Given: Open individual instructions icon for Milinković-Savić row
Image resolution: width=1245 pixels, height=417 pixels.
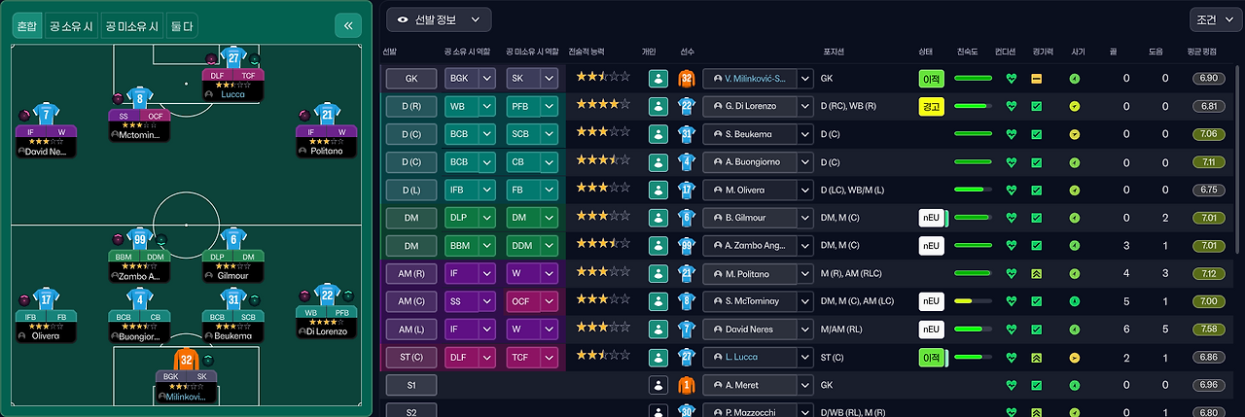Looking at the screenshot, I should [658, 79].
